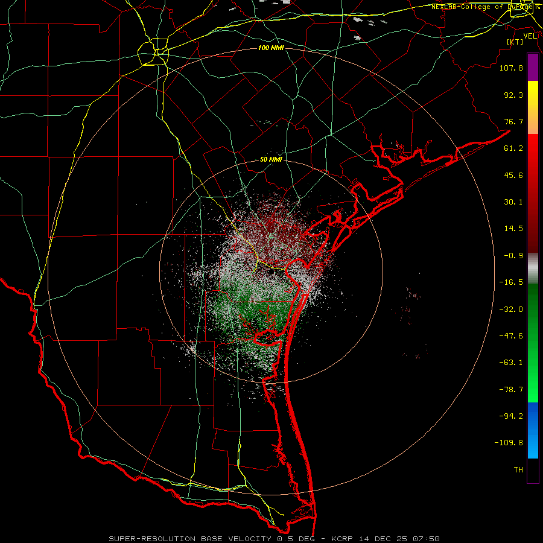Viewport: 543px width, 543px height.
Task: Click the -16.5 velocity scale label
Action: point(511,282)
